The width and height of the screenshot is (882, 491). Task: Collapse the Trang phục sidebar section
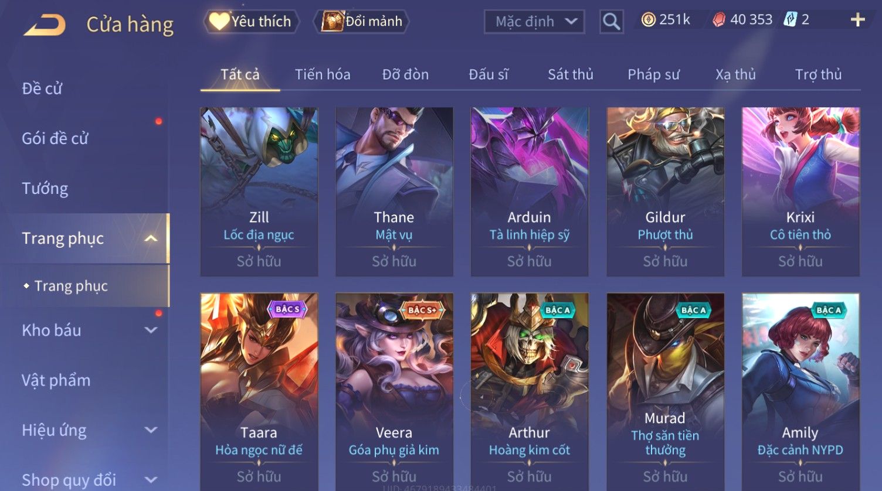[x=151, y=238]
